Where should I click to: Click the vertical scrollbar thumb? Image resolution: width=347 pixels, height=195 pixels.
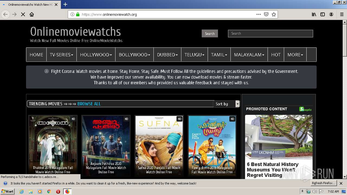pos(345,41)
